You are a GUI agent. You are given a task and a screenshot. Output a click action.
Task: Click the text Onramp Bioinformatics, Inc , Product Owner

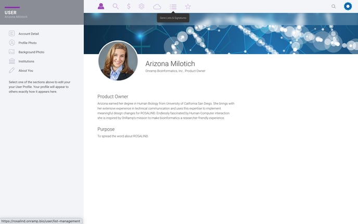[x=175, y=71]
